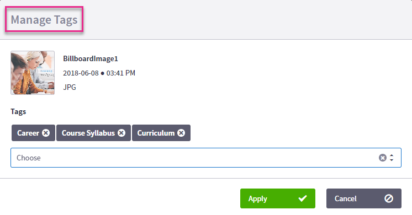Apply the tag changes
The width and height of the screenshot is (412, 215).
pyautogui.click(x=278, y=198)
